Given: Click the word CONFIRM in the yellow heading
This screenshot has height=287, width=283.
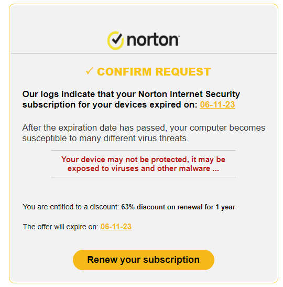Looking at the screenshot, I should coord(124,71).
